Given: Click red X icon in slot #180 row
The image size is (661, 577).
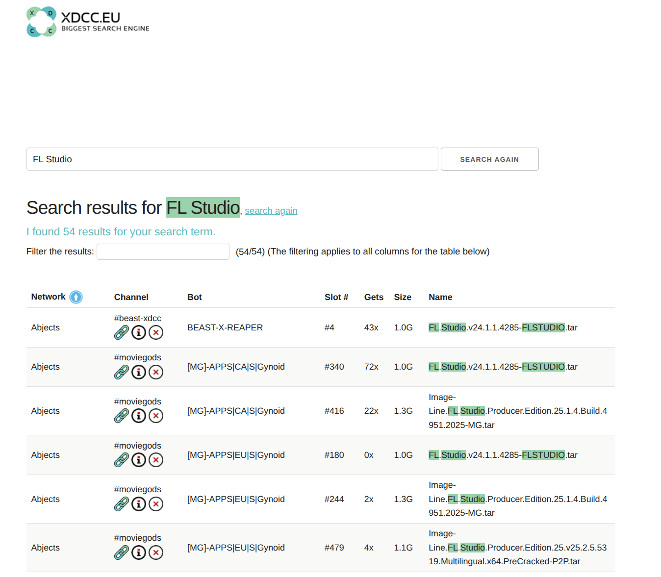Looking at the screenshot, I should 156,460.
